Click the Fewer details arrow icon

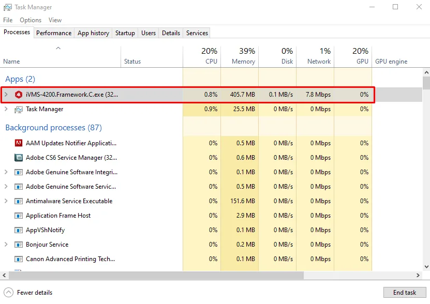click(8, 293)
